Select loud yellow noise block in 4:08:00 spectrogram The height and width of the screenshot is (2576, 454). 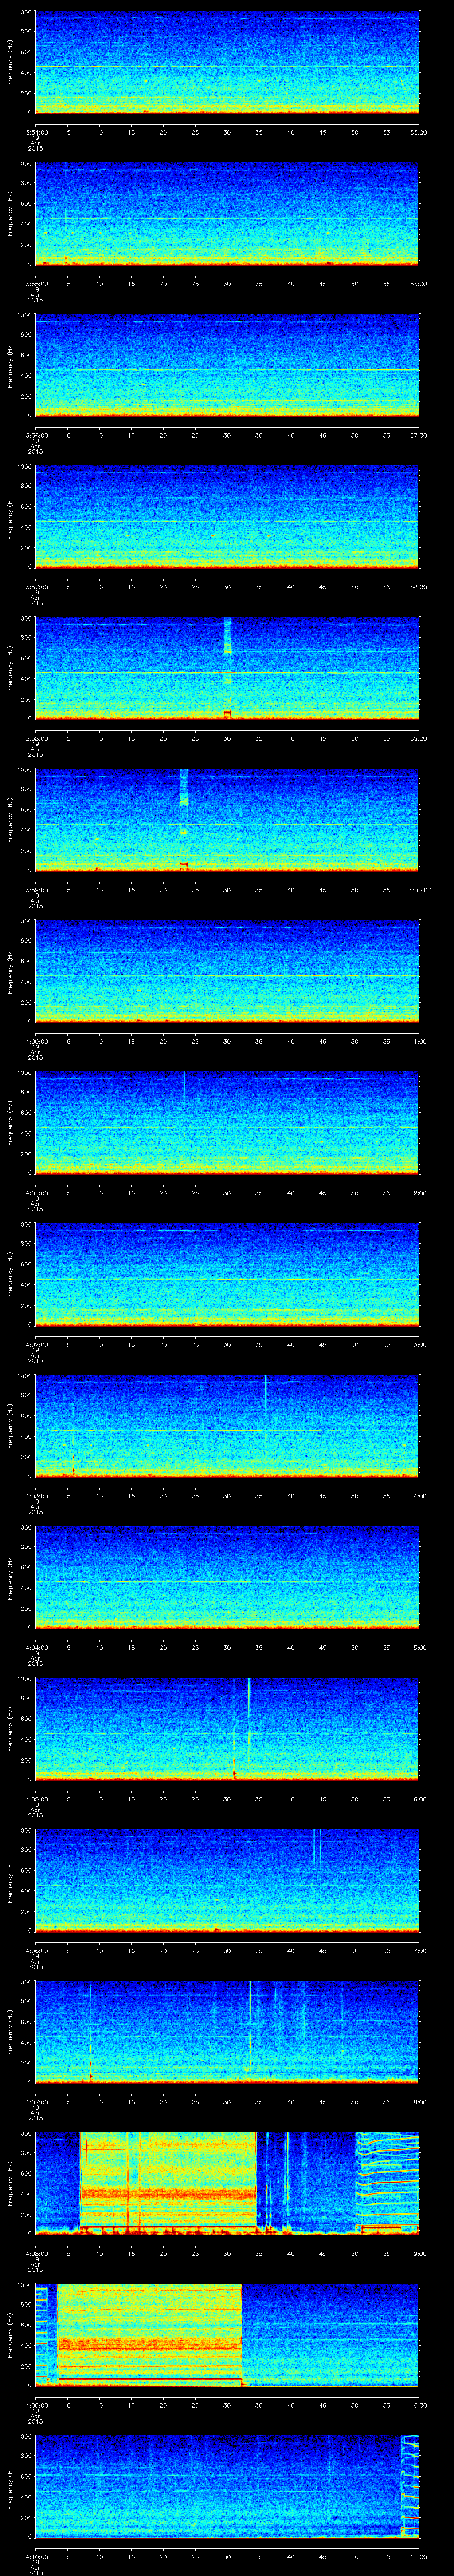click(x=168, y=2183)
